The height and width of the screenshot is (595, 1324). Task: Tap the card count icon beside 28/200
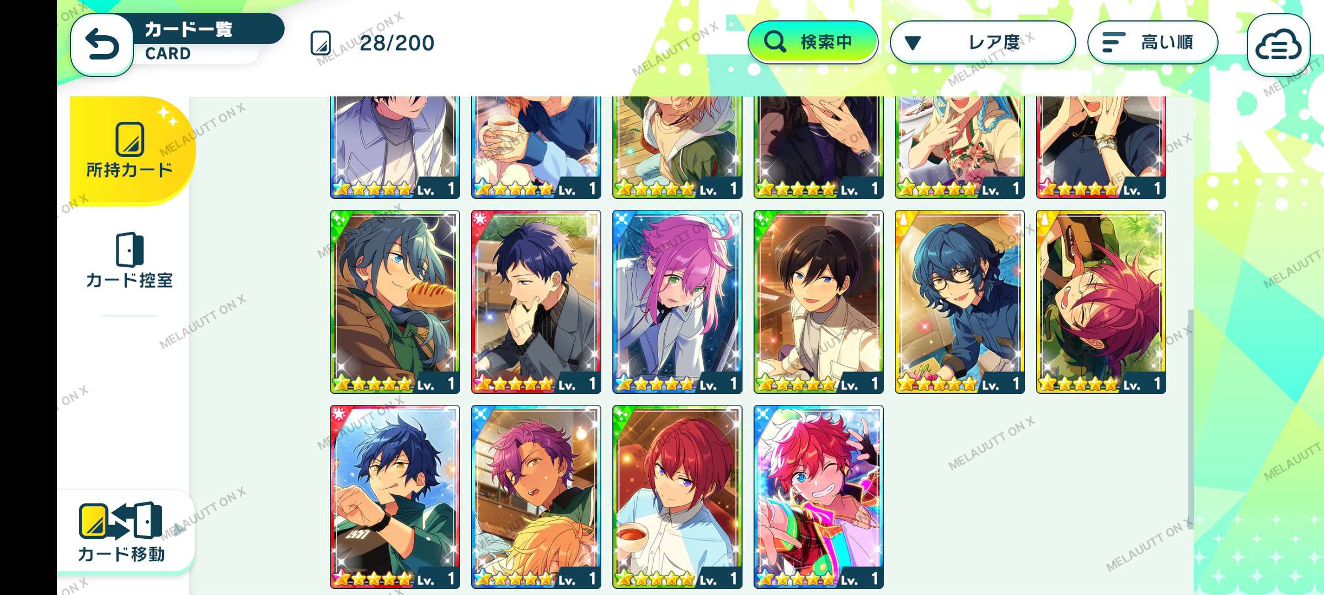pyautogui.click(x=321, y=43)
